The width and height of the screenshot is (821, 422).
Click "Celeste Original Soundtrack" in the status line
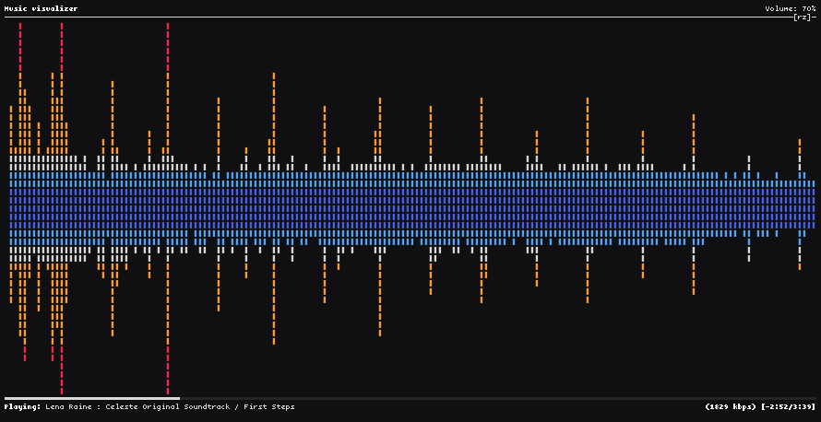click(168, 407)
